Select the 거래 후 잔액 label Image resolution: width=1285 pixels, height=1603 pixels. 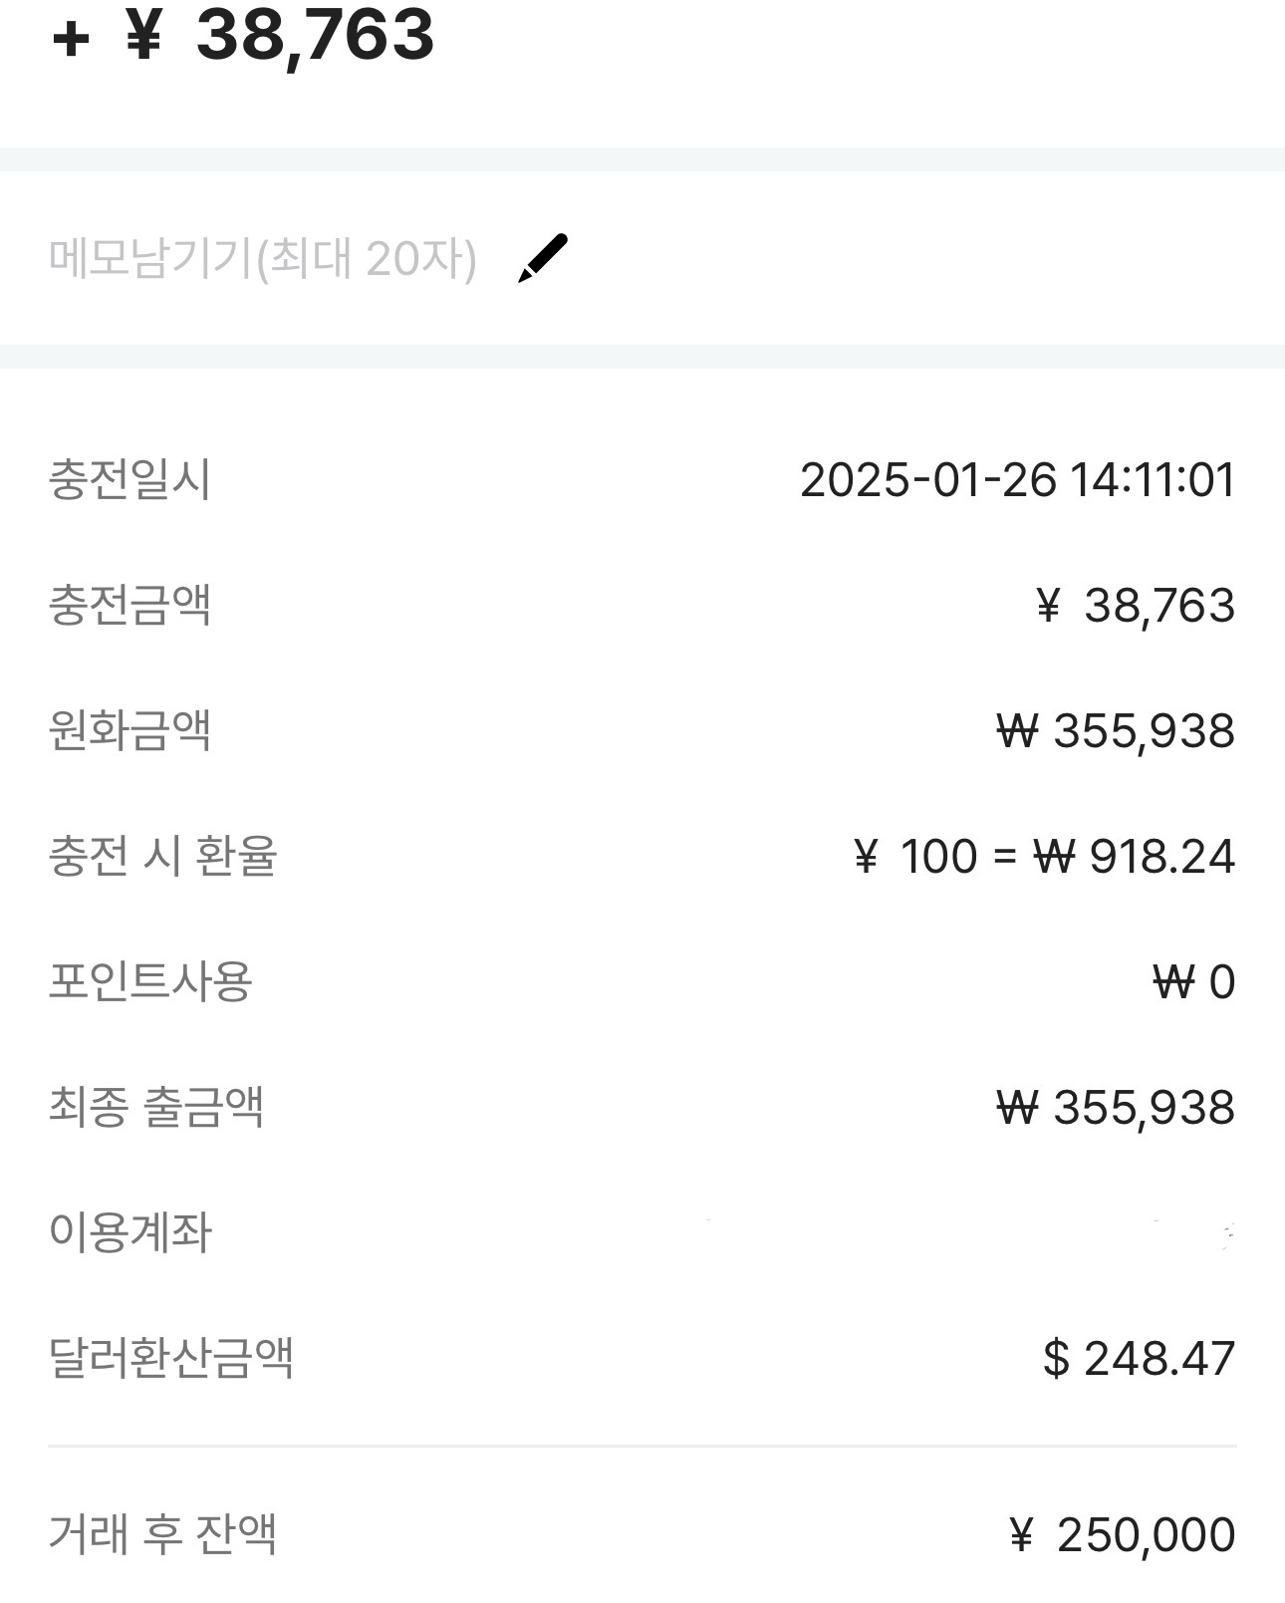tap(162, 1534)
